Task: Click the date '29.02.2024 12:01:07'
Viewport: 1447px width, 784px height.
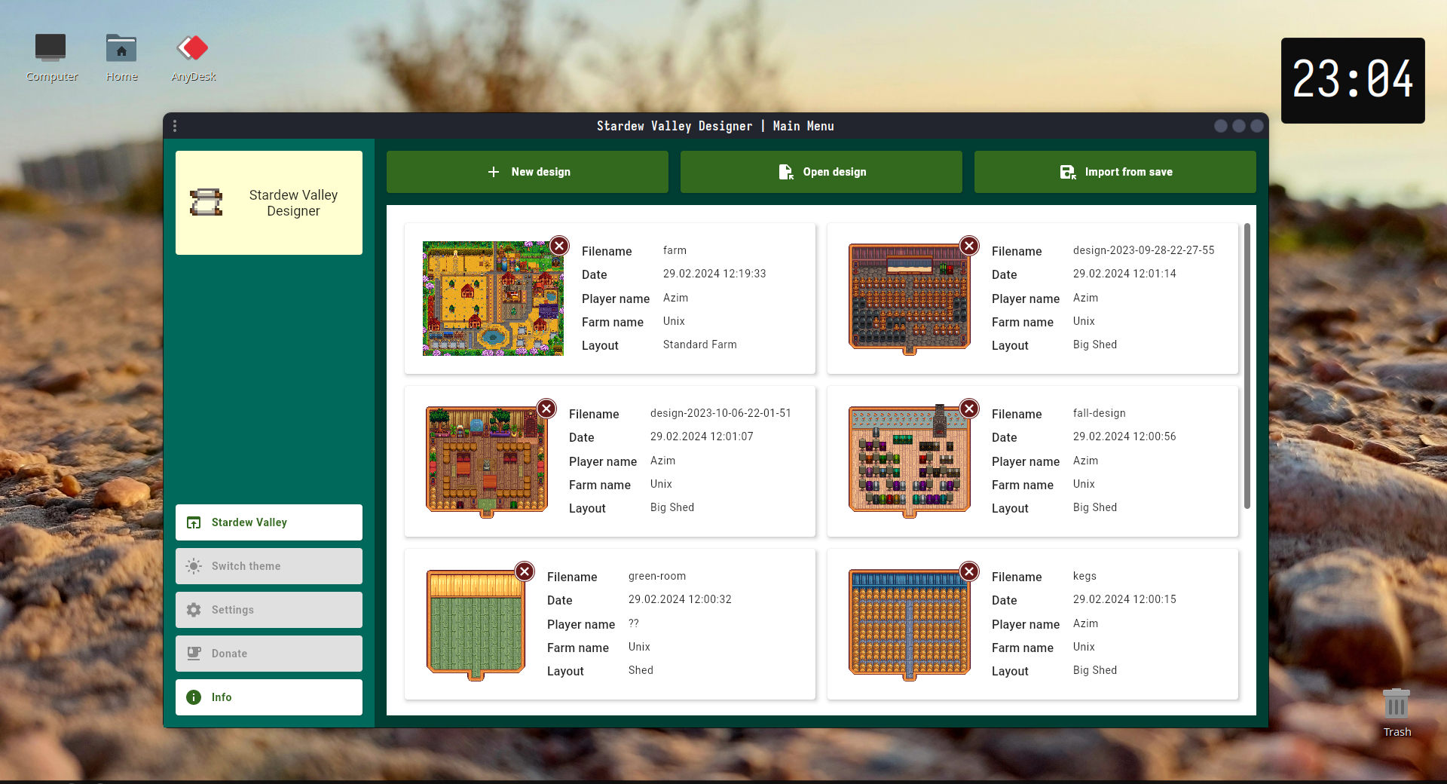Action: pos(702,436)
